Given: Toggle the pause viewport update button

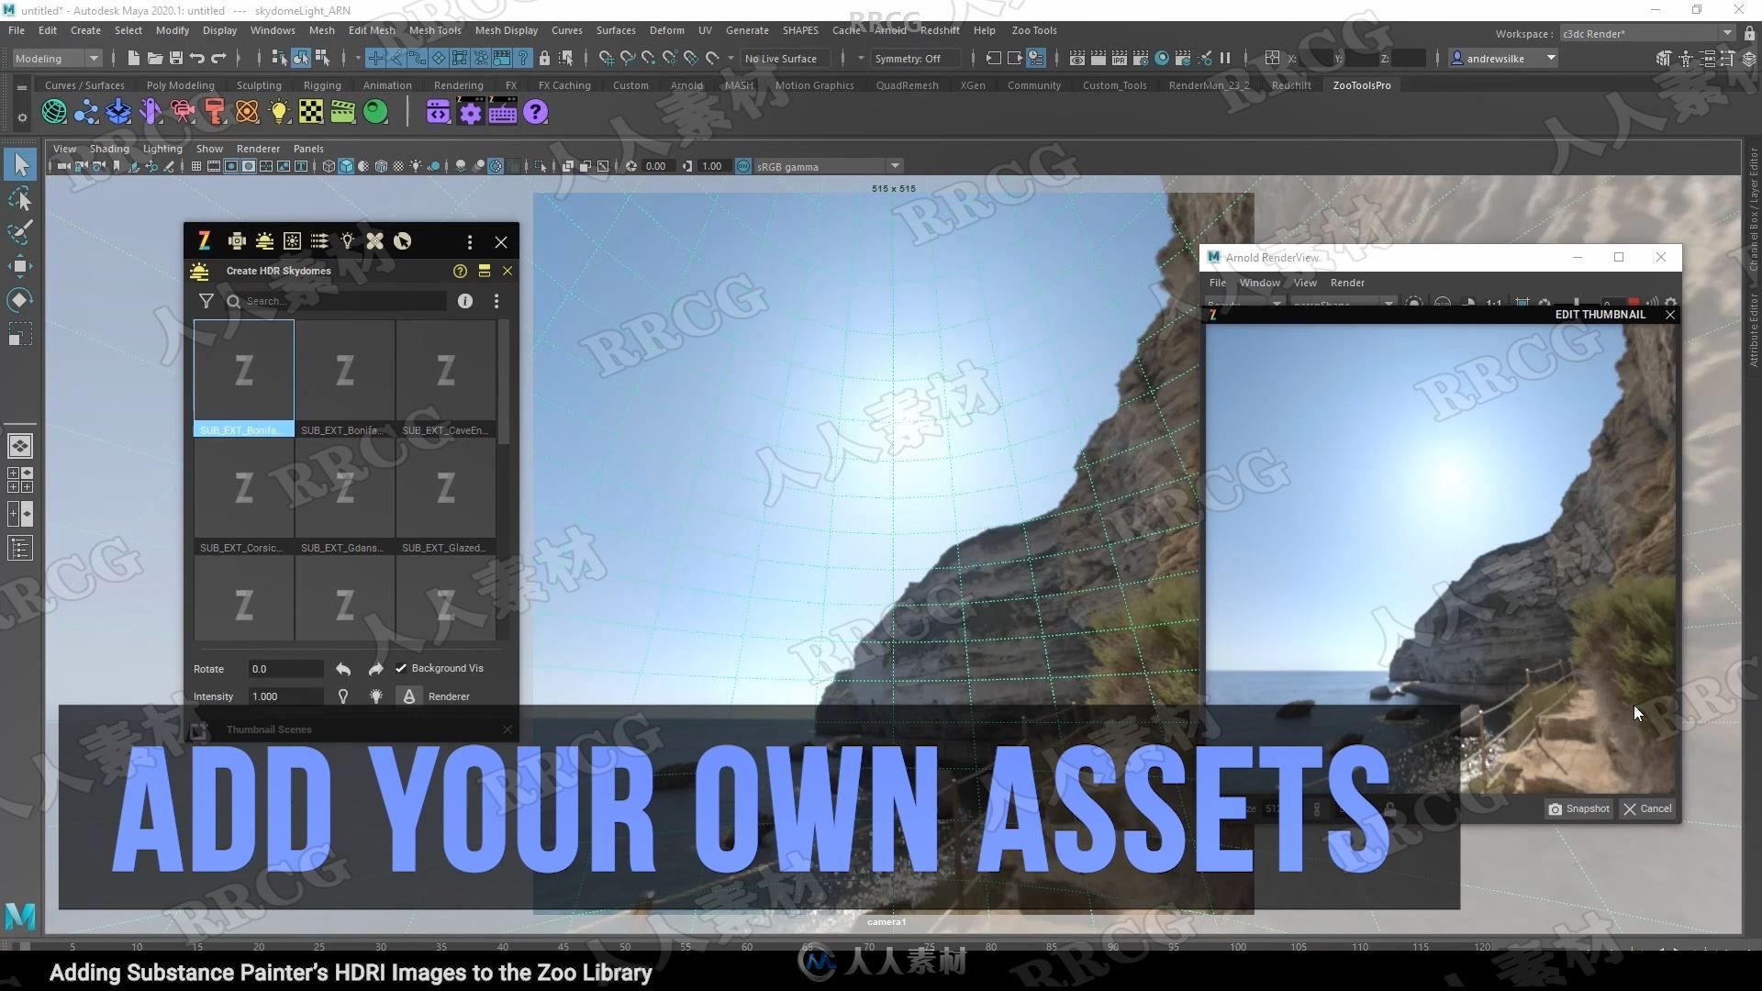Looking at the screenshot, I should point(1224,58).
